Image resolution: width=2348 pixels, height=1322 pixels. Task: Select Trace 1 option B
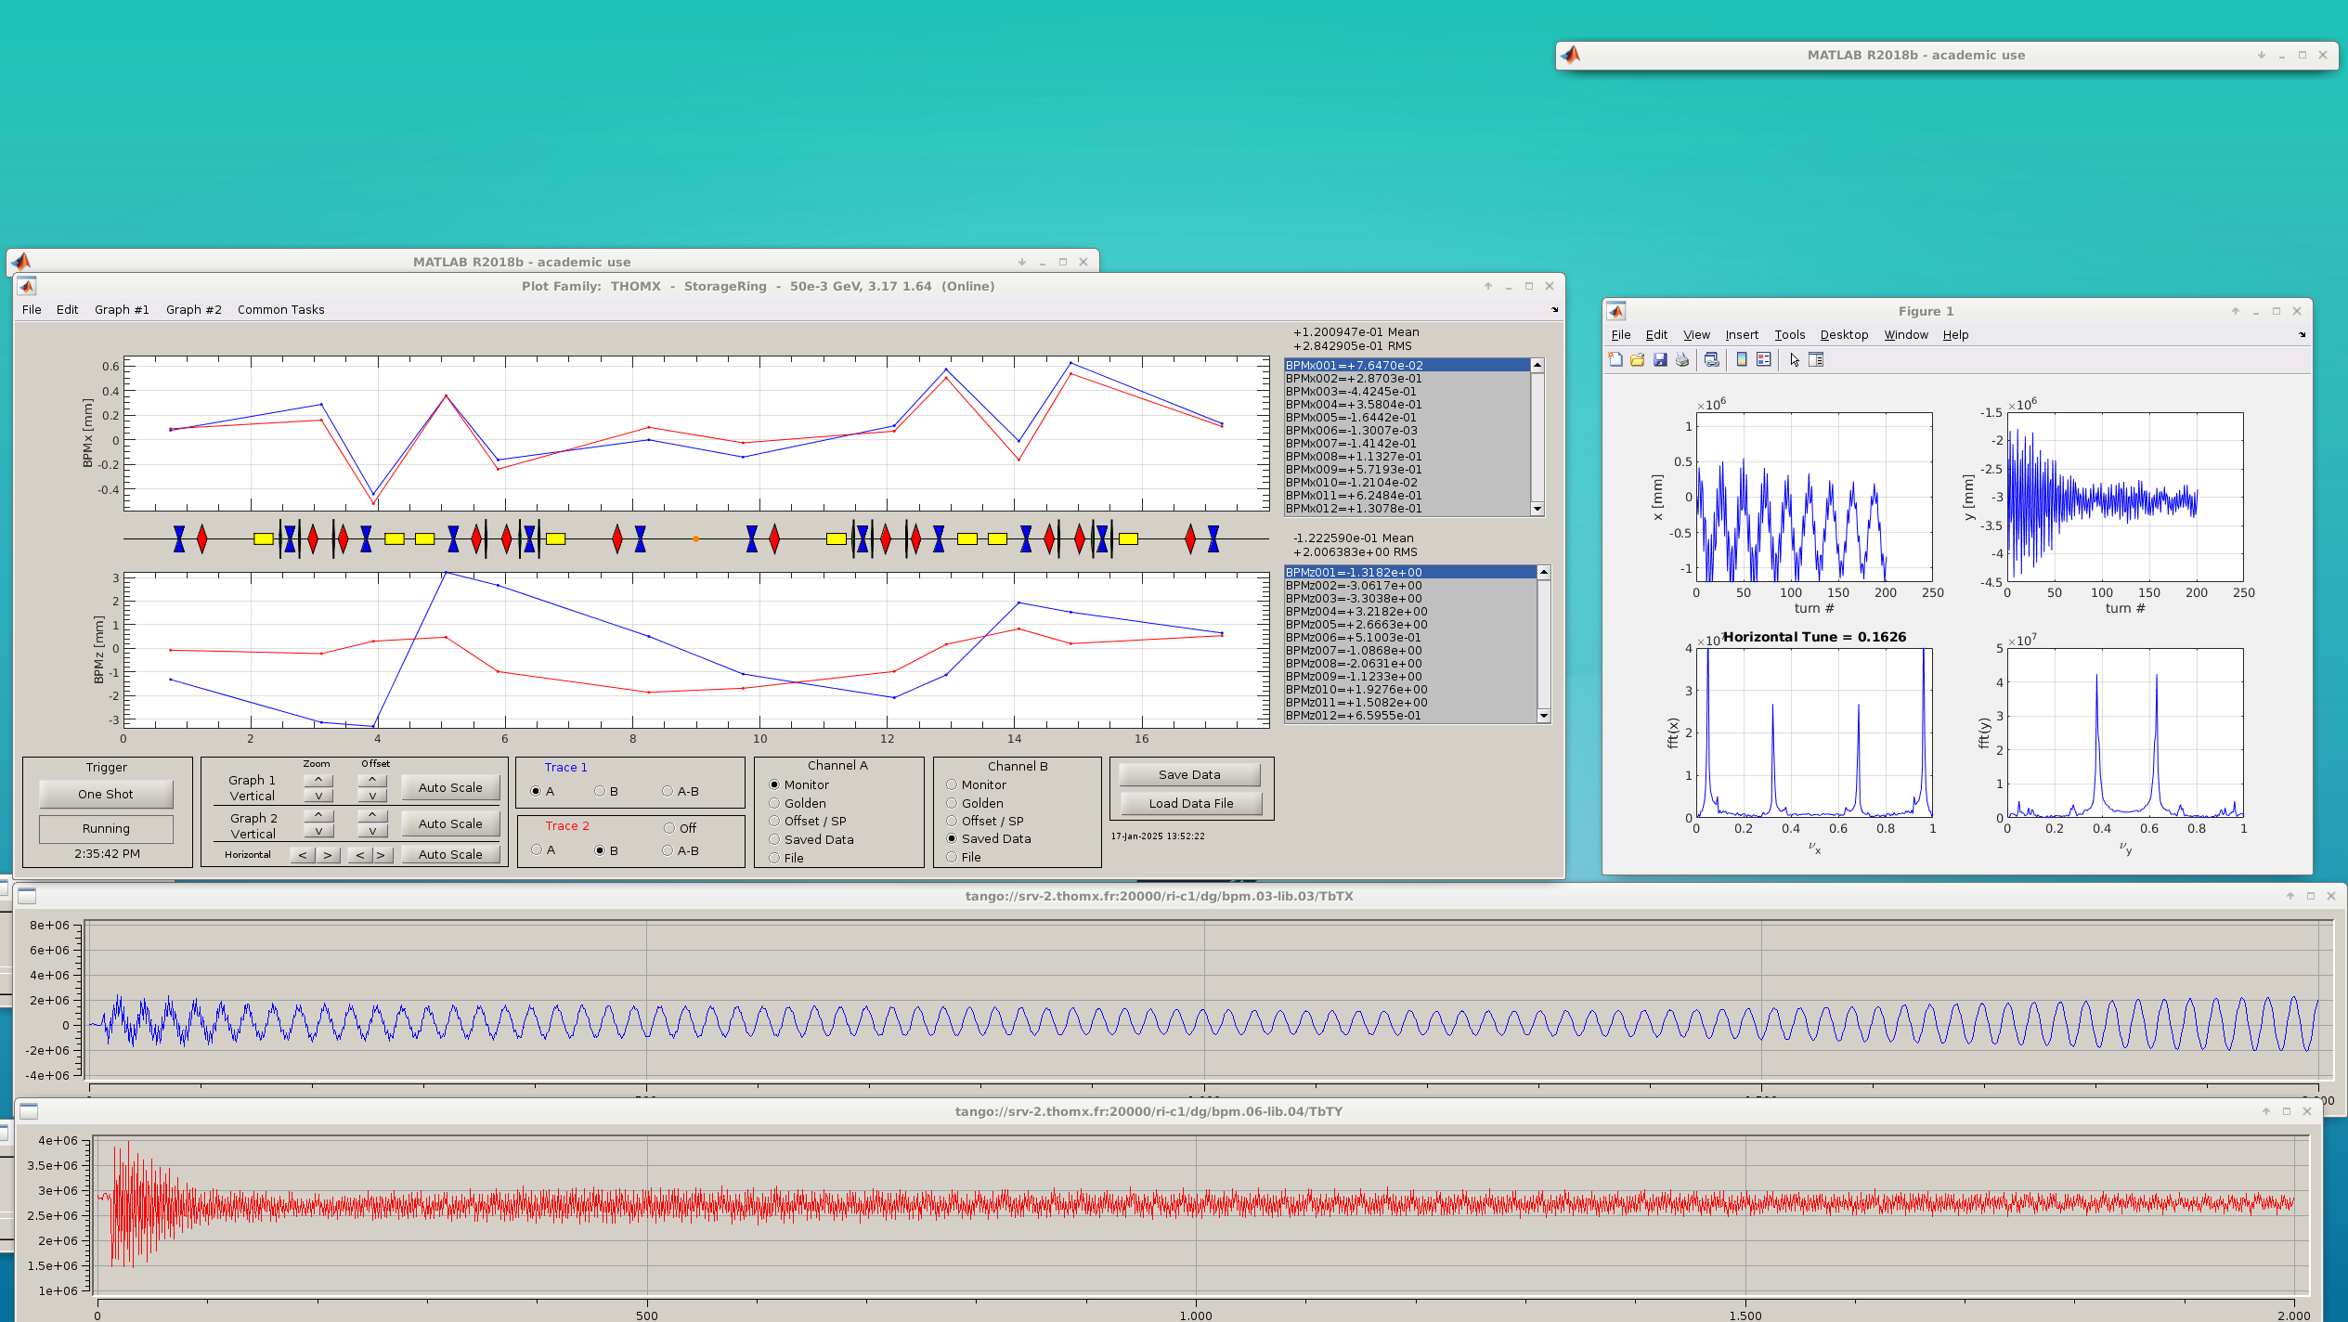tap(600, 792)
